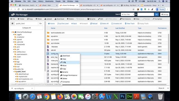Expand the .cphorde tree folder
The height and width of the screenshot is (101, 179).
click(x=14, y=42)
